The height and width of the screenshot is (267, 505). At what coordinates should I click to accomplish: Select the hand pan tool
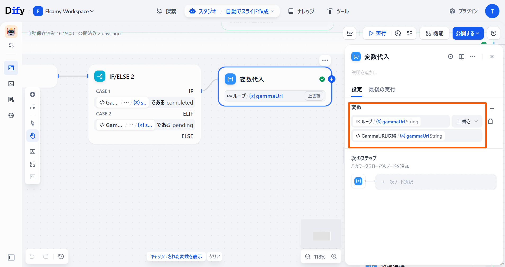pyautogui.click(x=33, y=136)
